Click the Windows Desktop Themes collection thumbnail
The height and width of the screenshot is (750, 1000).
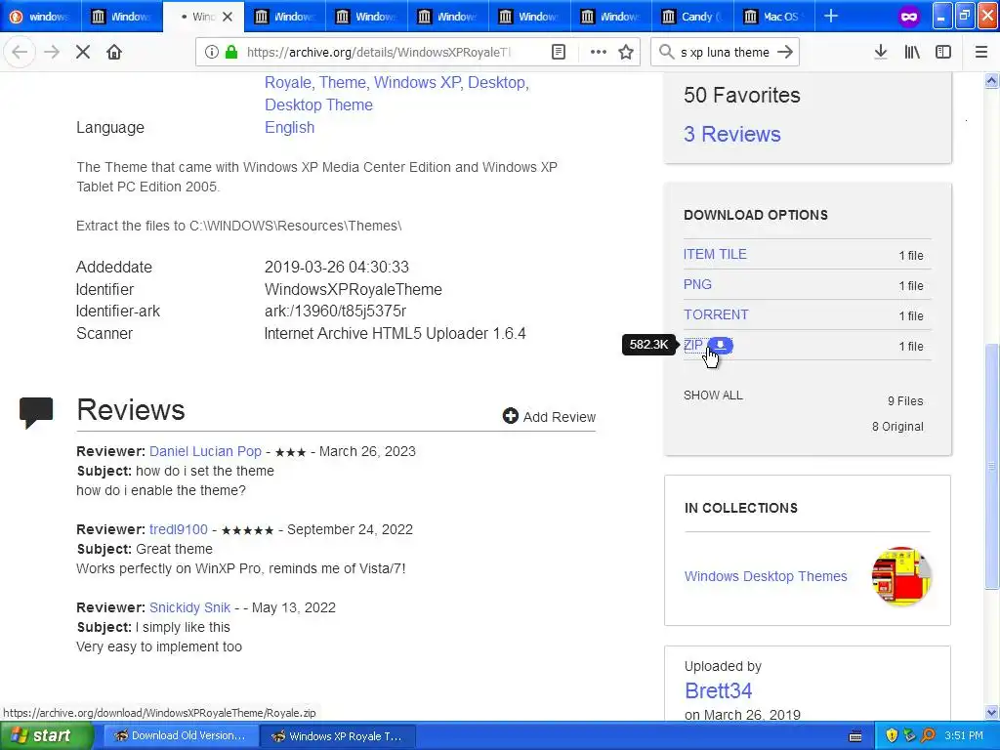(x=901, y=576)
